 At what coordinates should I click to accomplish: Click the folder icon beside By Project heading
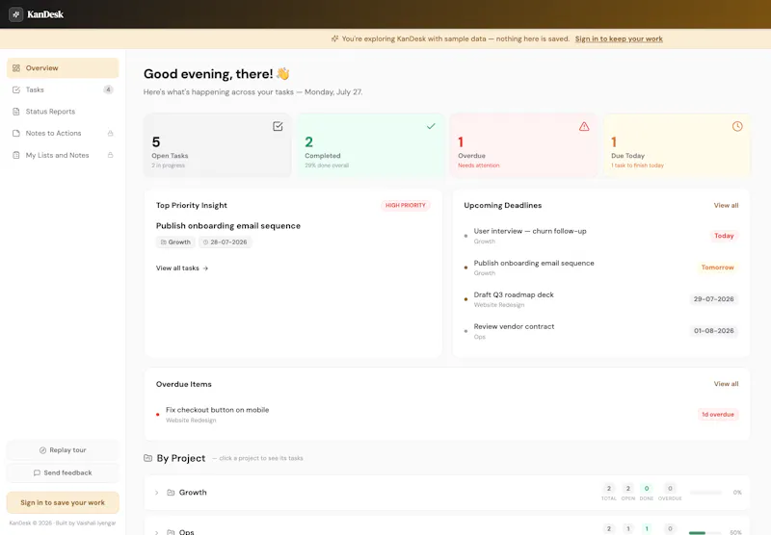(x=148, y=458)
